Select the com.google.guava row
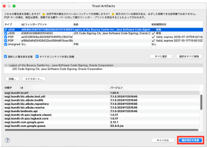This screenshot has height=148, width=207. [102, 126]
